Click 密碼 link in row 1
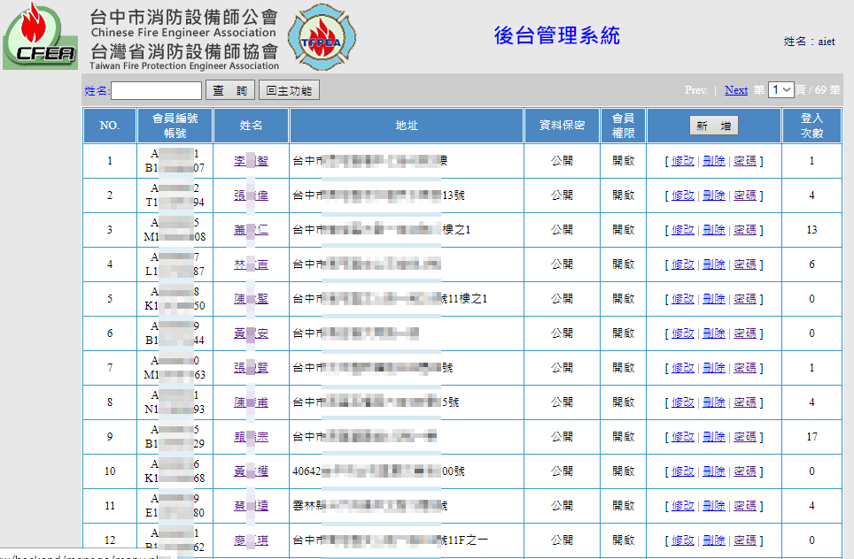This screenshot has width=854, height=559. [744, 161]
